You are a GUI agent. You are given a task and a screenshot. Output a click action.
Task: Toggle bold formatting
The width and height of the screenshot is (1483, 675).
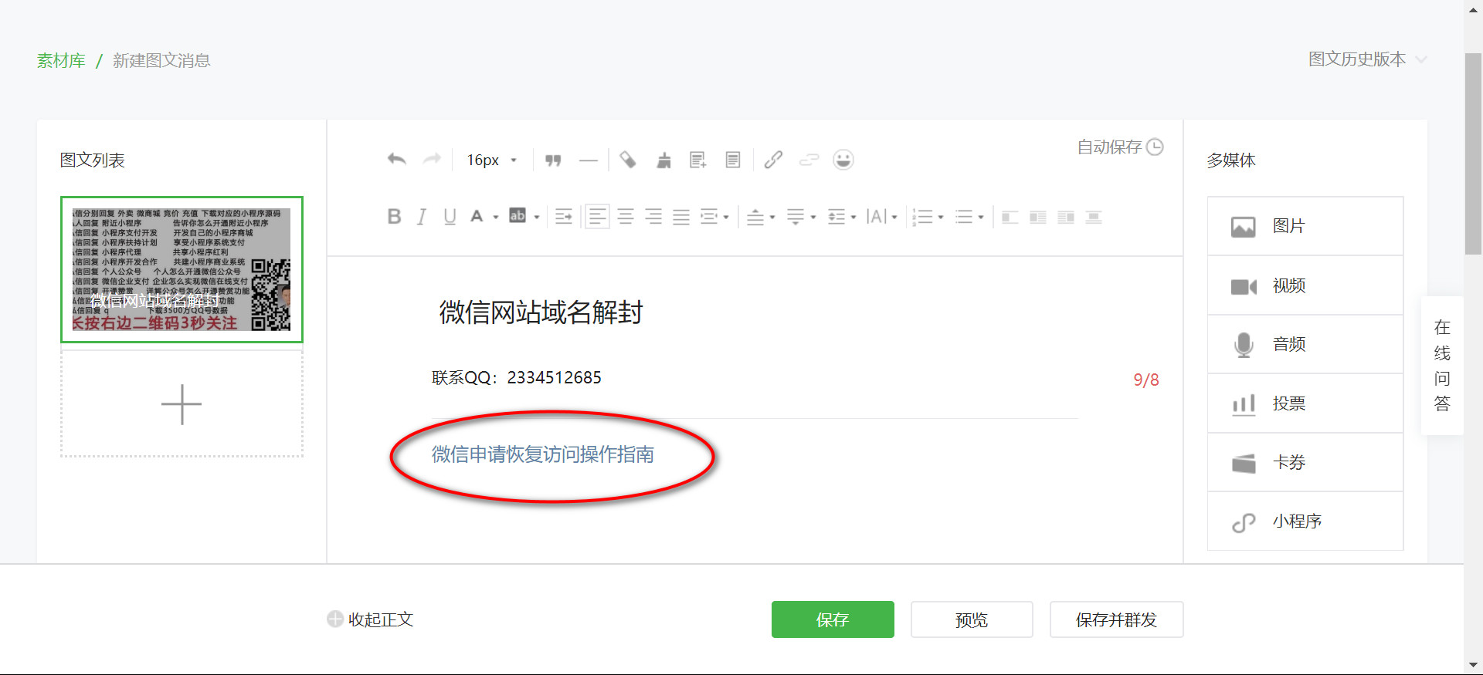coord(394,217)
